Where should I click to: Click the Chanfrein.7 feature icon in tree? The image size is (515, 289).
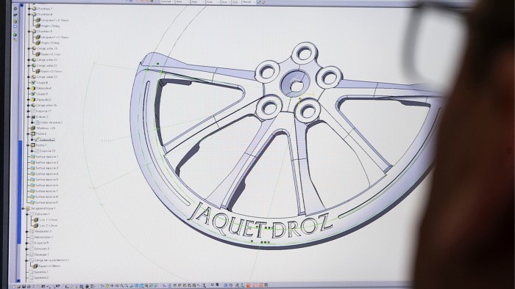pos(34,9)
